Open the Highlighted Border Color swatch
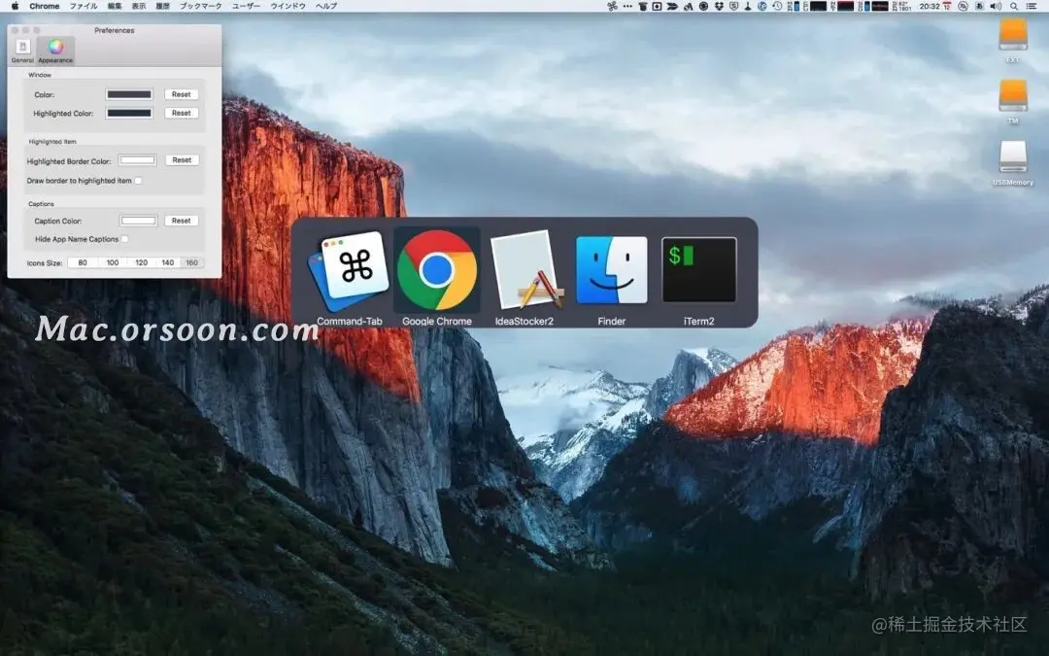Image resolution: width=1049 pixels, height=656 pixels. coord(137,160)
